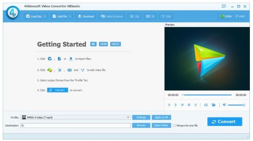Expand the Add File dropdown arrow
The width and height of the screenshot is (253, 141).
click(70, 16)
